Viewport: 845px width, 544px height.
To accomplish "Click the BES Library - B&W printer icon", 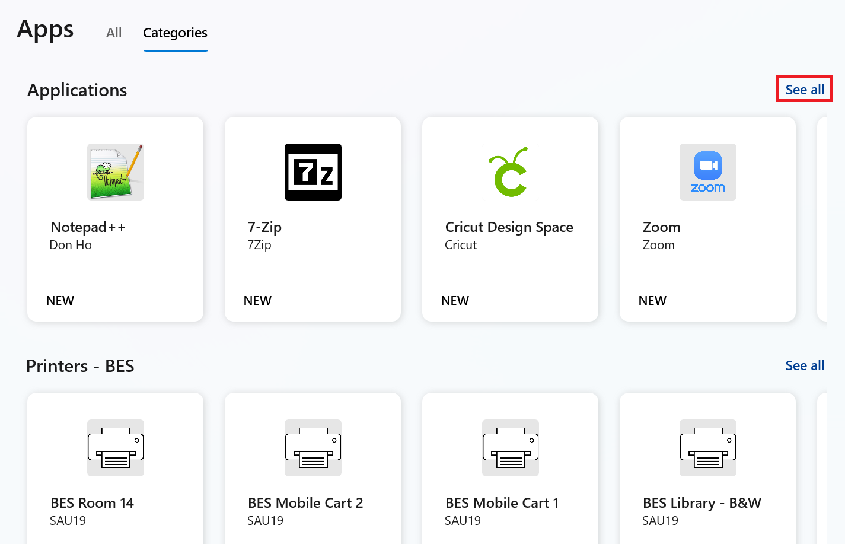I will point(708,448).
